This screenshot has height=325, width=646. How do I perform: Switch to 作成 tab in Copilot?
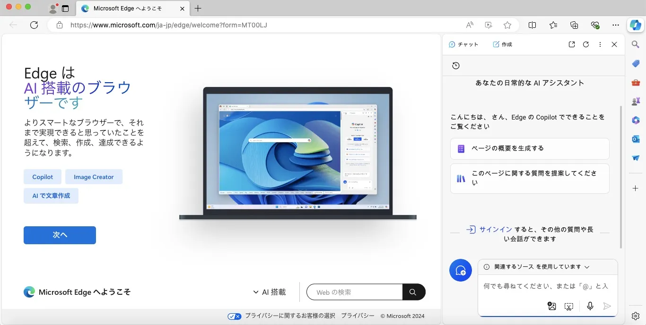click(x=502, y=44)
